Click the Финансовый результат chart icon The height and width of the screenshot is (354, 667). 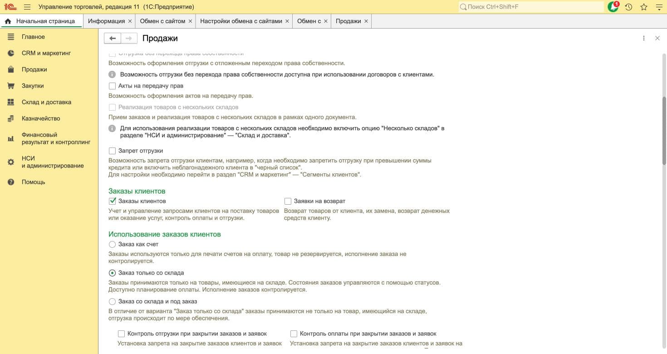coord(11,138)
